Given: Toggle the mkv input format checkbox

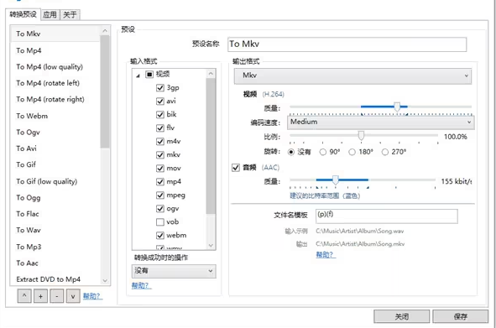Looking at the screenshot, I should [160, 154].
